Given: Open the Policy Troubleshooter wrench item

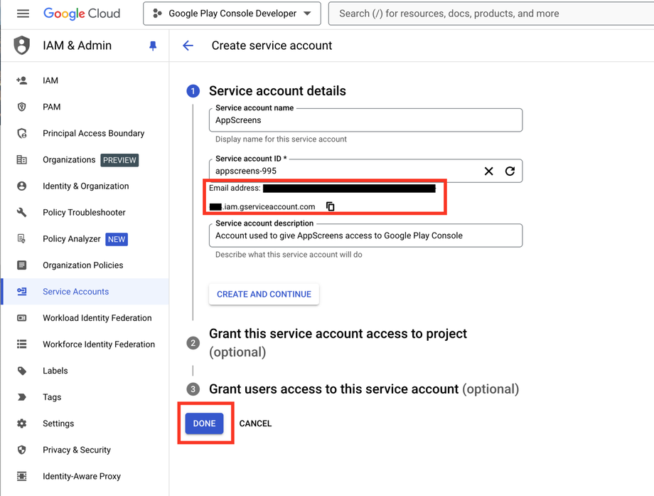Looking at the screenshot, I should click(x=84, y=212).
